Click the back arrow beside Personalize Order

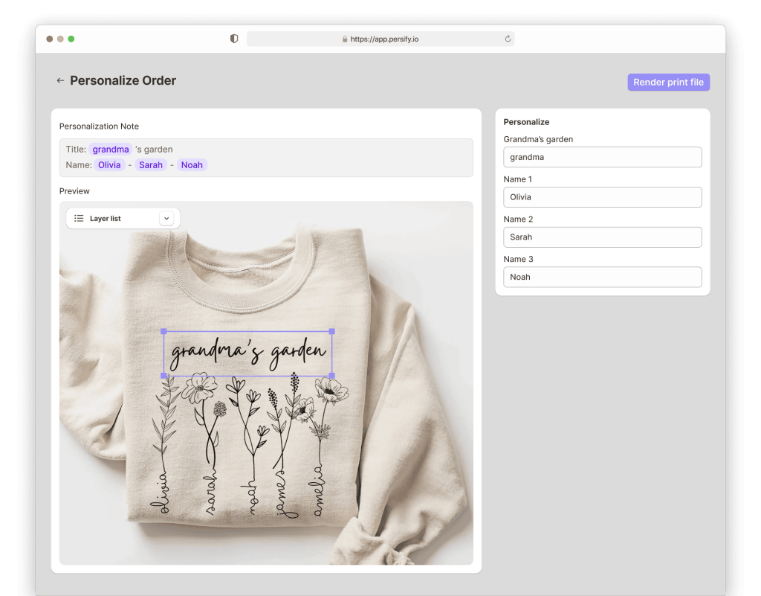(60, 81)
